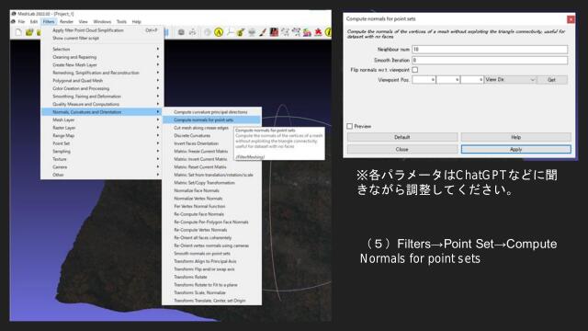Choose Invert Faces Orientation
Screen dimensions: 588x331
click(196, 143)
